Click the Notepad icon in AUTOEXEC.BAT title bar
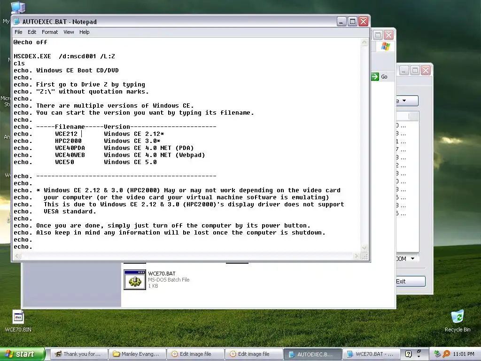481x361 pixels. pos(17,22)
